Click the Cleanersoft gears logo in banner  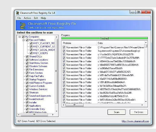click(x=23, y=26)
